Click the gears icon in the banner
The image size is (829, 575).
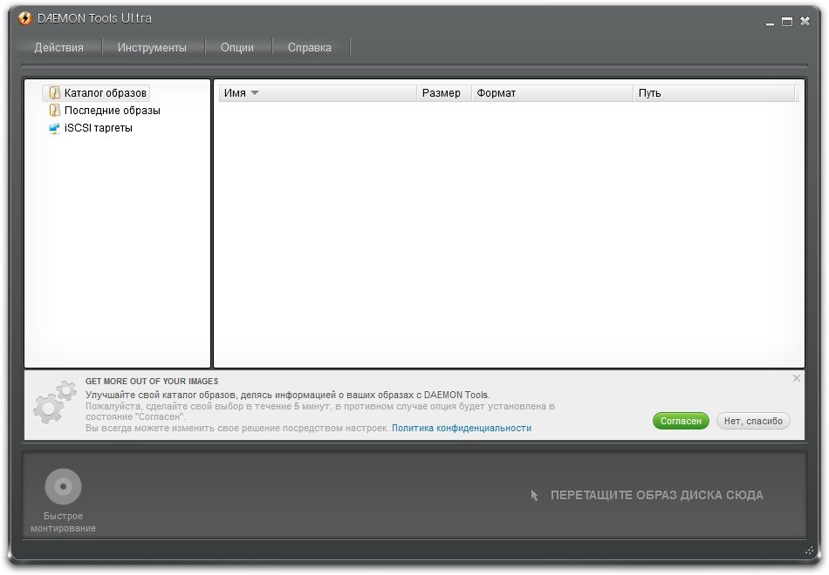54,402
